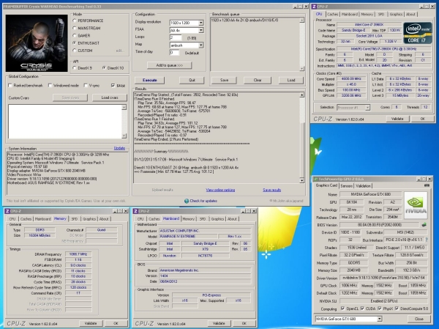Open the About tab in the CPU-Z CPU window

pyautogui.click(x=410, y=14)
